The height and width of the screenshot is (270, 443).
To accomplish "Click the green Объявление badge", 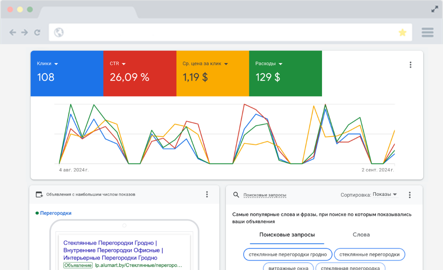I will pos(78,265).
